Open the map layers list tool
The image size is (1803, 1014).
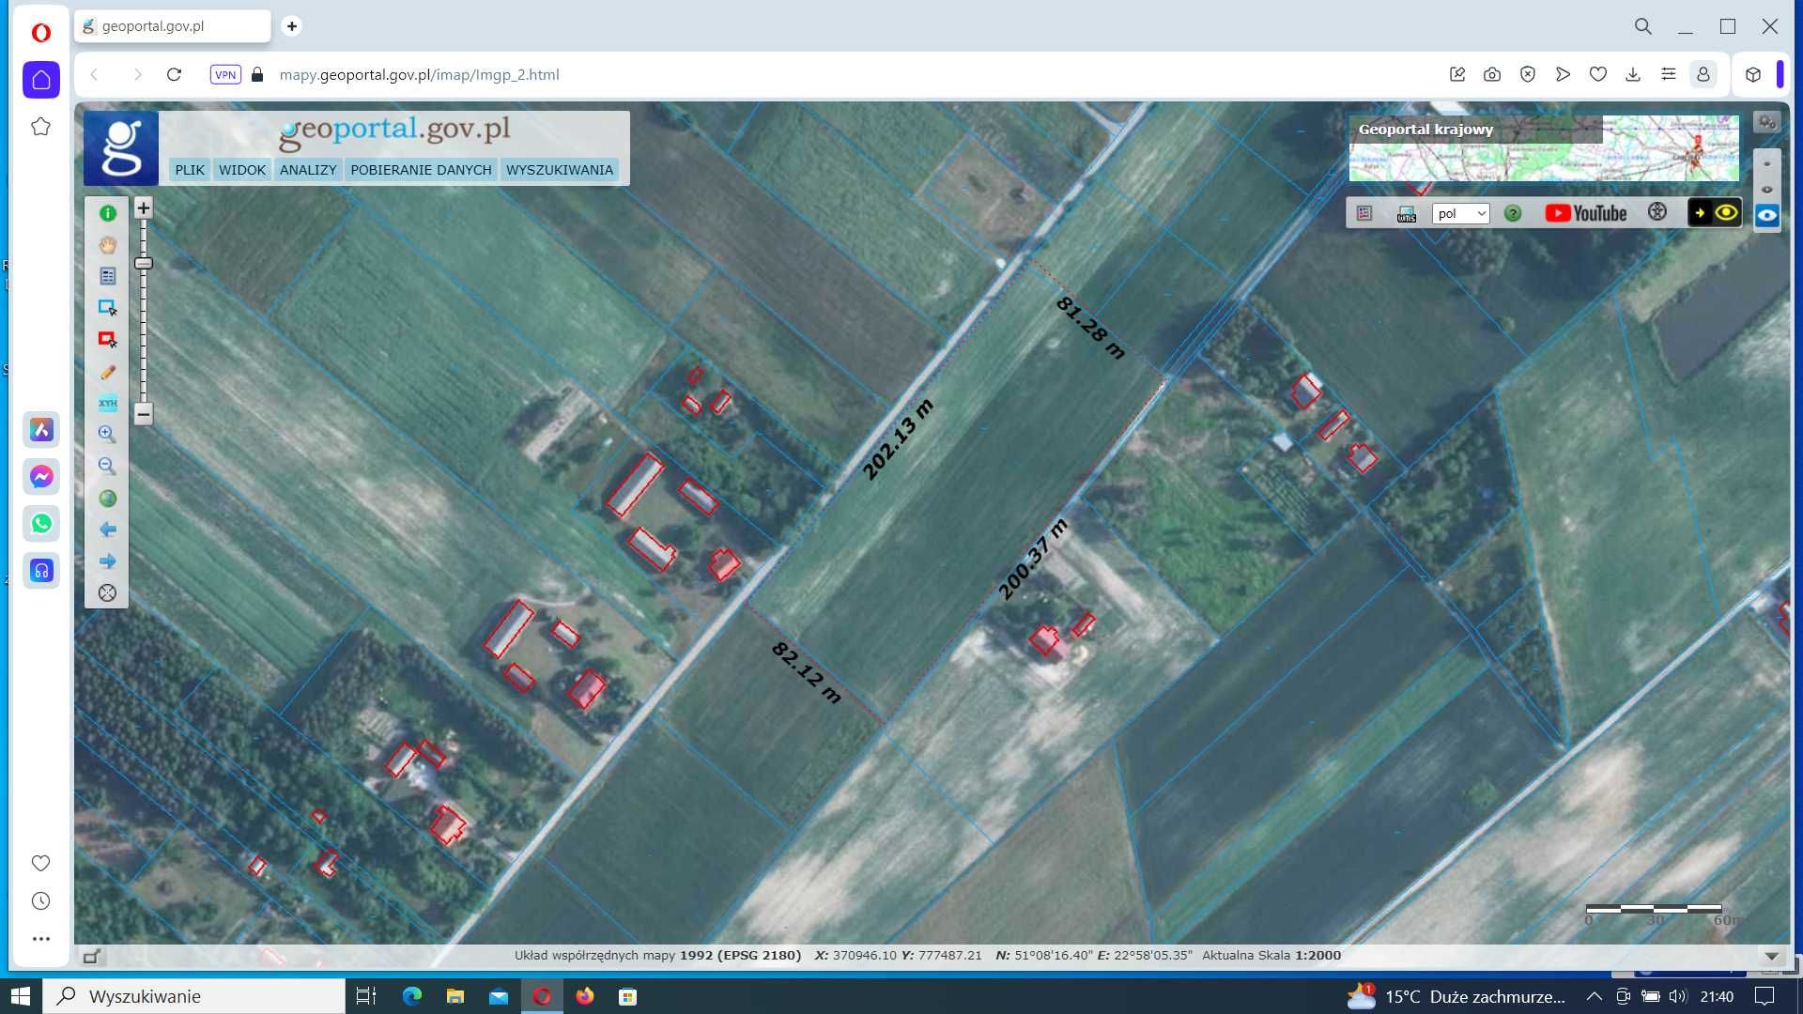[107, 276]
